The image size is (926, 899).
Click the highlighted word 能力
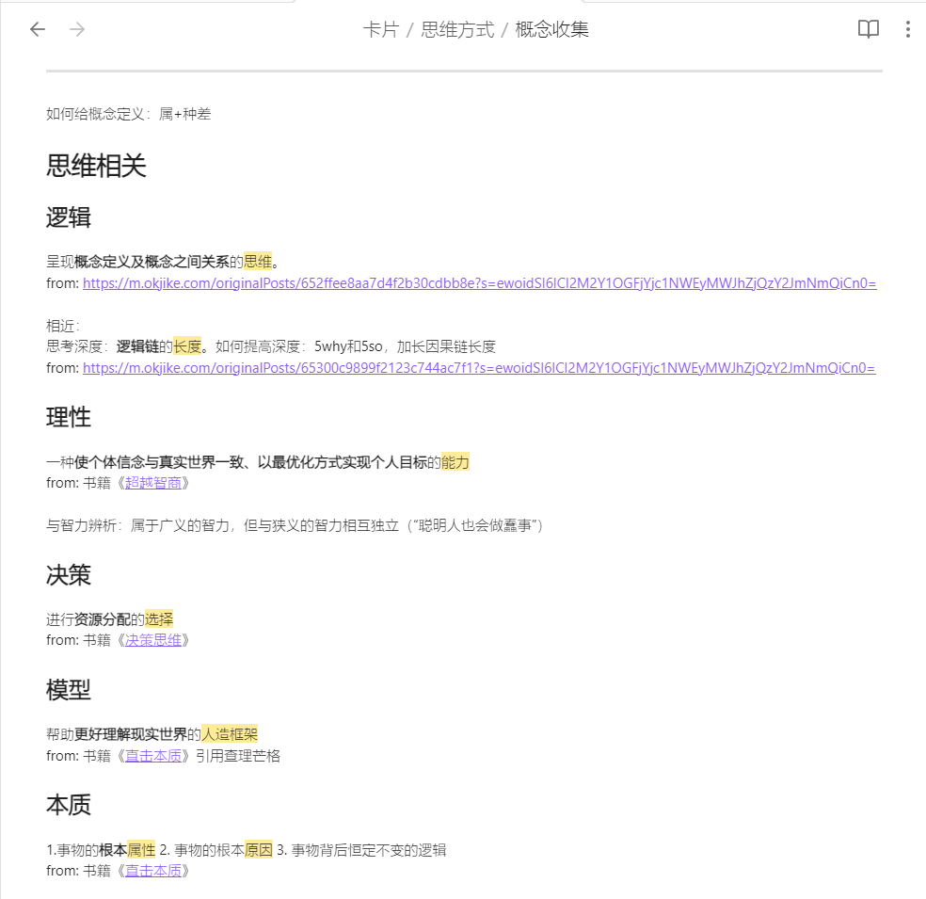[455, 462]
